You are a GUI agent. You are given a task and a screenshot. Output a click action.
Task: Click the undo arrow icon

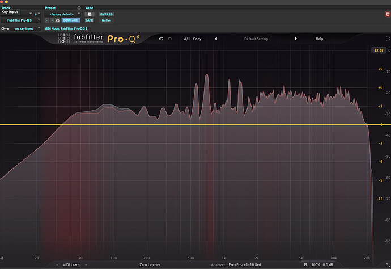(161, 39)
